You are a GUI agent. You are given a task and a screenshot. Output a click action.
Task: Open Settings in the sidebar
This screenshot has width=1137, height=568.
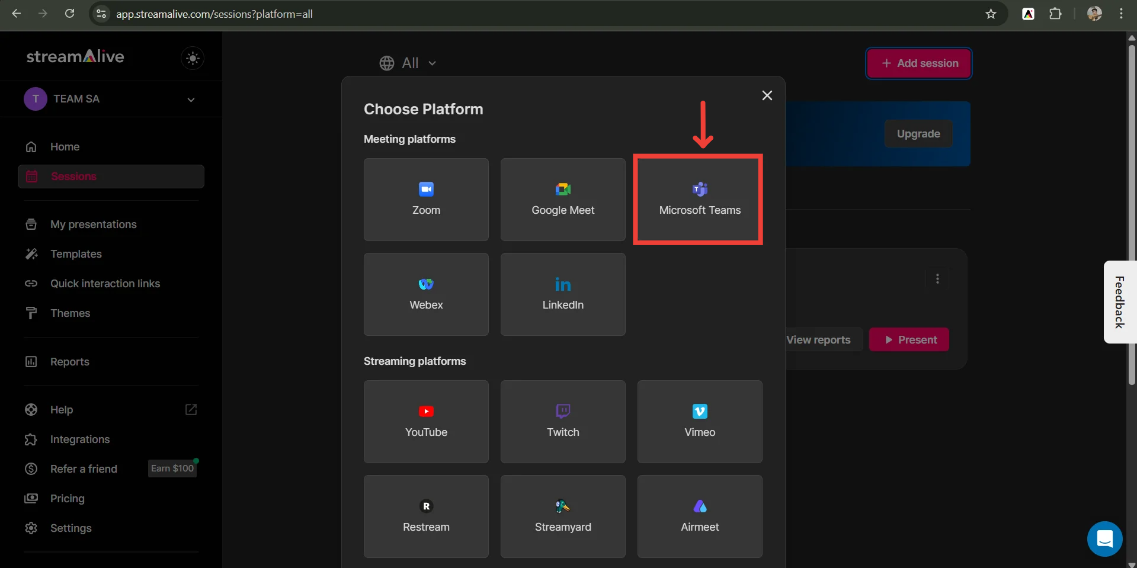tap(111, 528)
